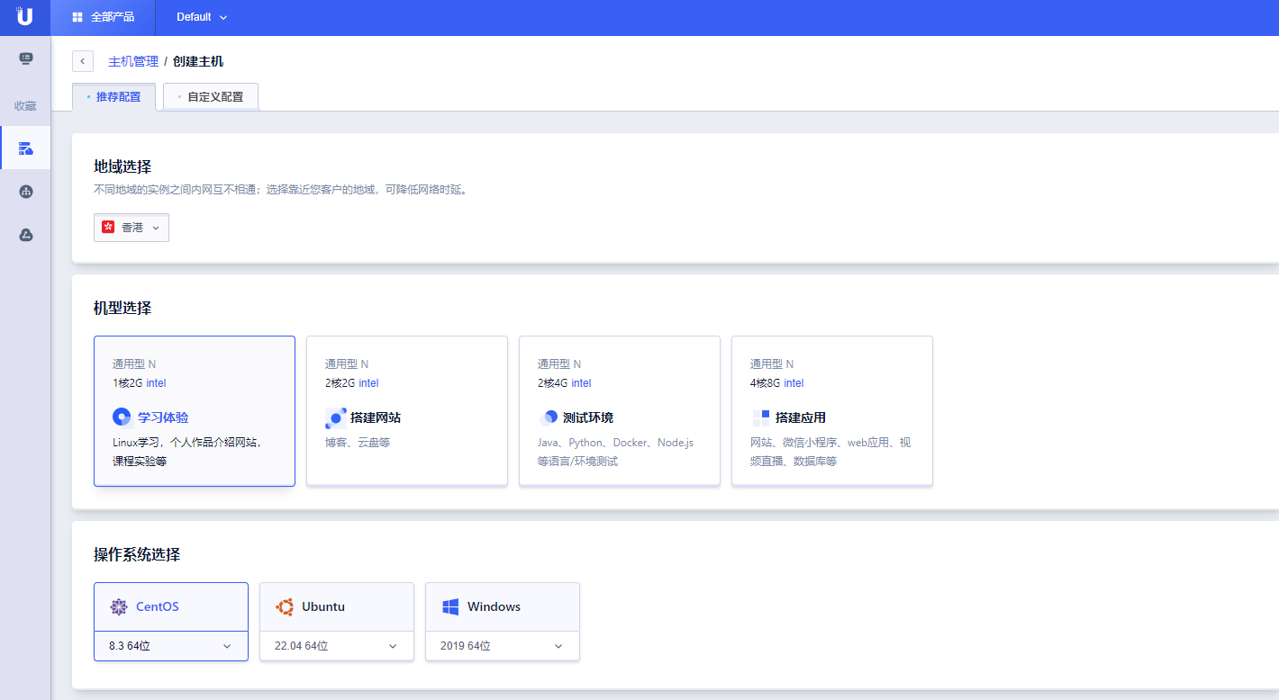Open the 香港 region dropdown
The height and width of the screenshot is (700, 1279).
132,227
